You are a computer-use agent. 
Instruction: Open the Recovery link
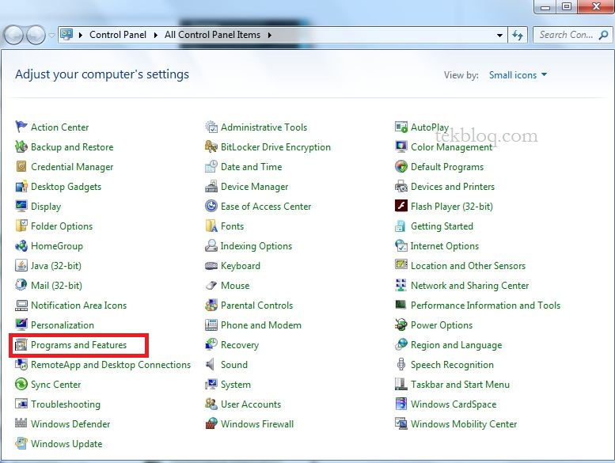tap(240, 345)
